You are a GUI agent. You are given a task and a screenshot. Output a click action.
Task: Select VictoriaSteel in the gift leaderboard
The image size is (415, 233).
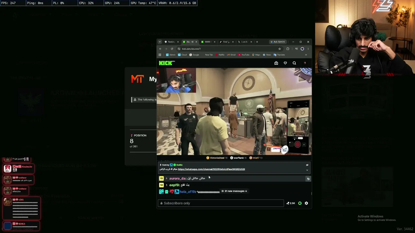[217, 158]
